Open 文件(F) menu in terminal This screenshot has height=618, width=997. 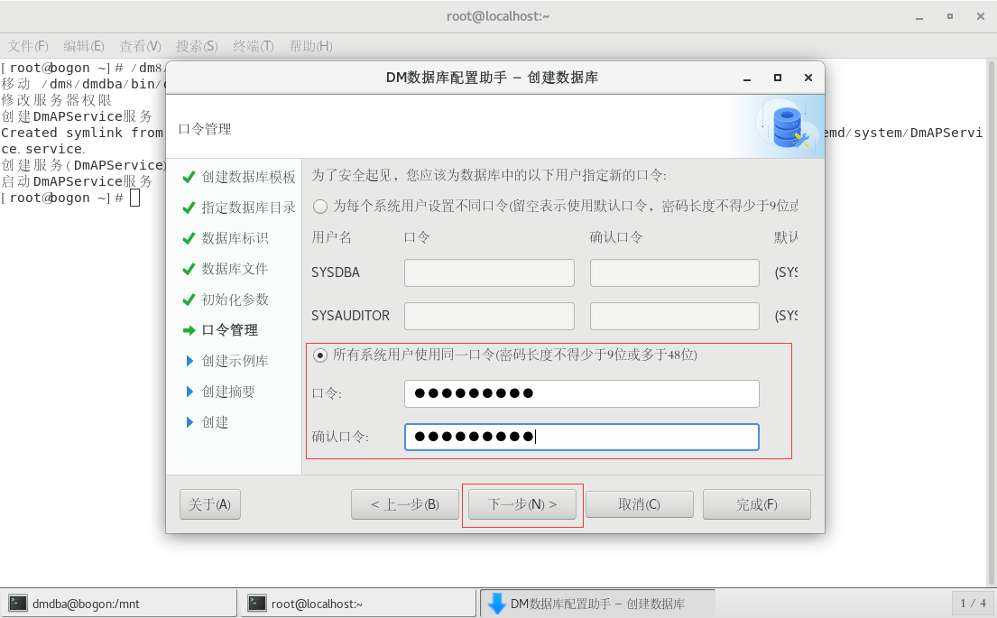tap(28, 46)
